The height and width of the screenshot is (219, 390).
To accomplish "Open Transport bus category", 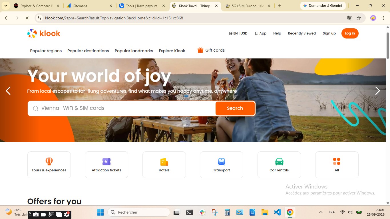I will click(x=222, y=165).
